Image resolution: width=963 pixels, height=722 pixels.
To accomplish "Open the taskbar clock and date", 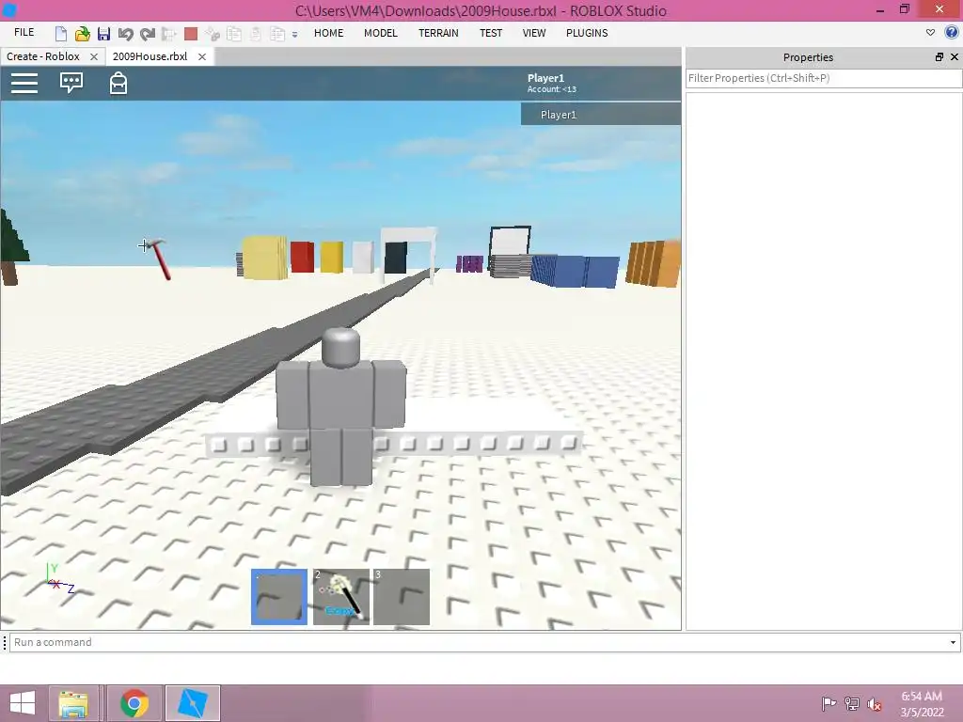I will 922,703.
